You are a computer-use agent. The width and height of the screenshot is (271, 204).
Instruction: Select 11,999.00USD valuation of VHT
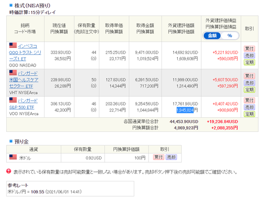tap(185, 79)
